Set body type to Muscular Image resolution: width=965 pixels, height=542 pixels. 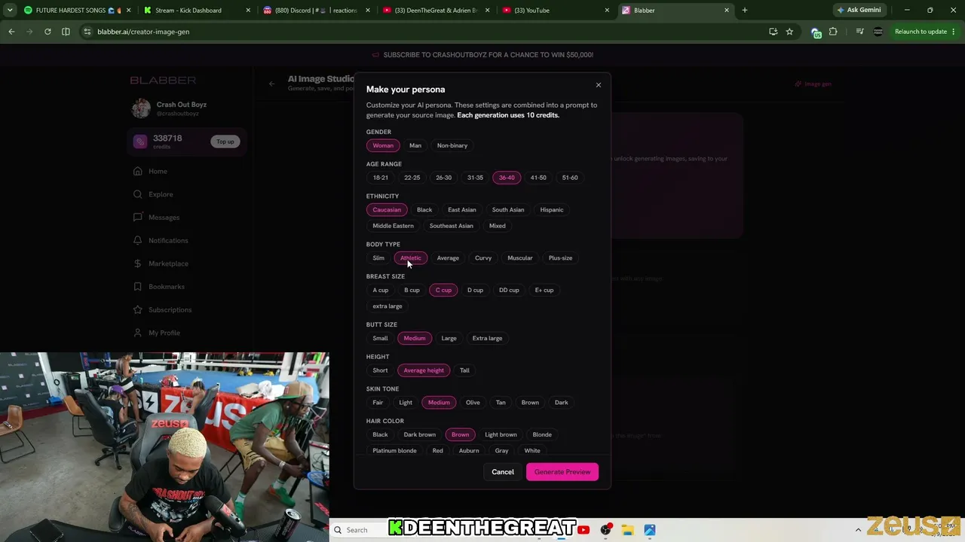pyautogui.click(x=520, y=258)
